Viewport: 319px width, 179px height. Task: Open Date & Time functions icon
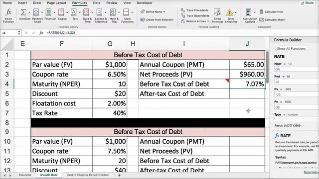pos(86,12)
